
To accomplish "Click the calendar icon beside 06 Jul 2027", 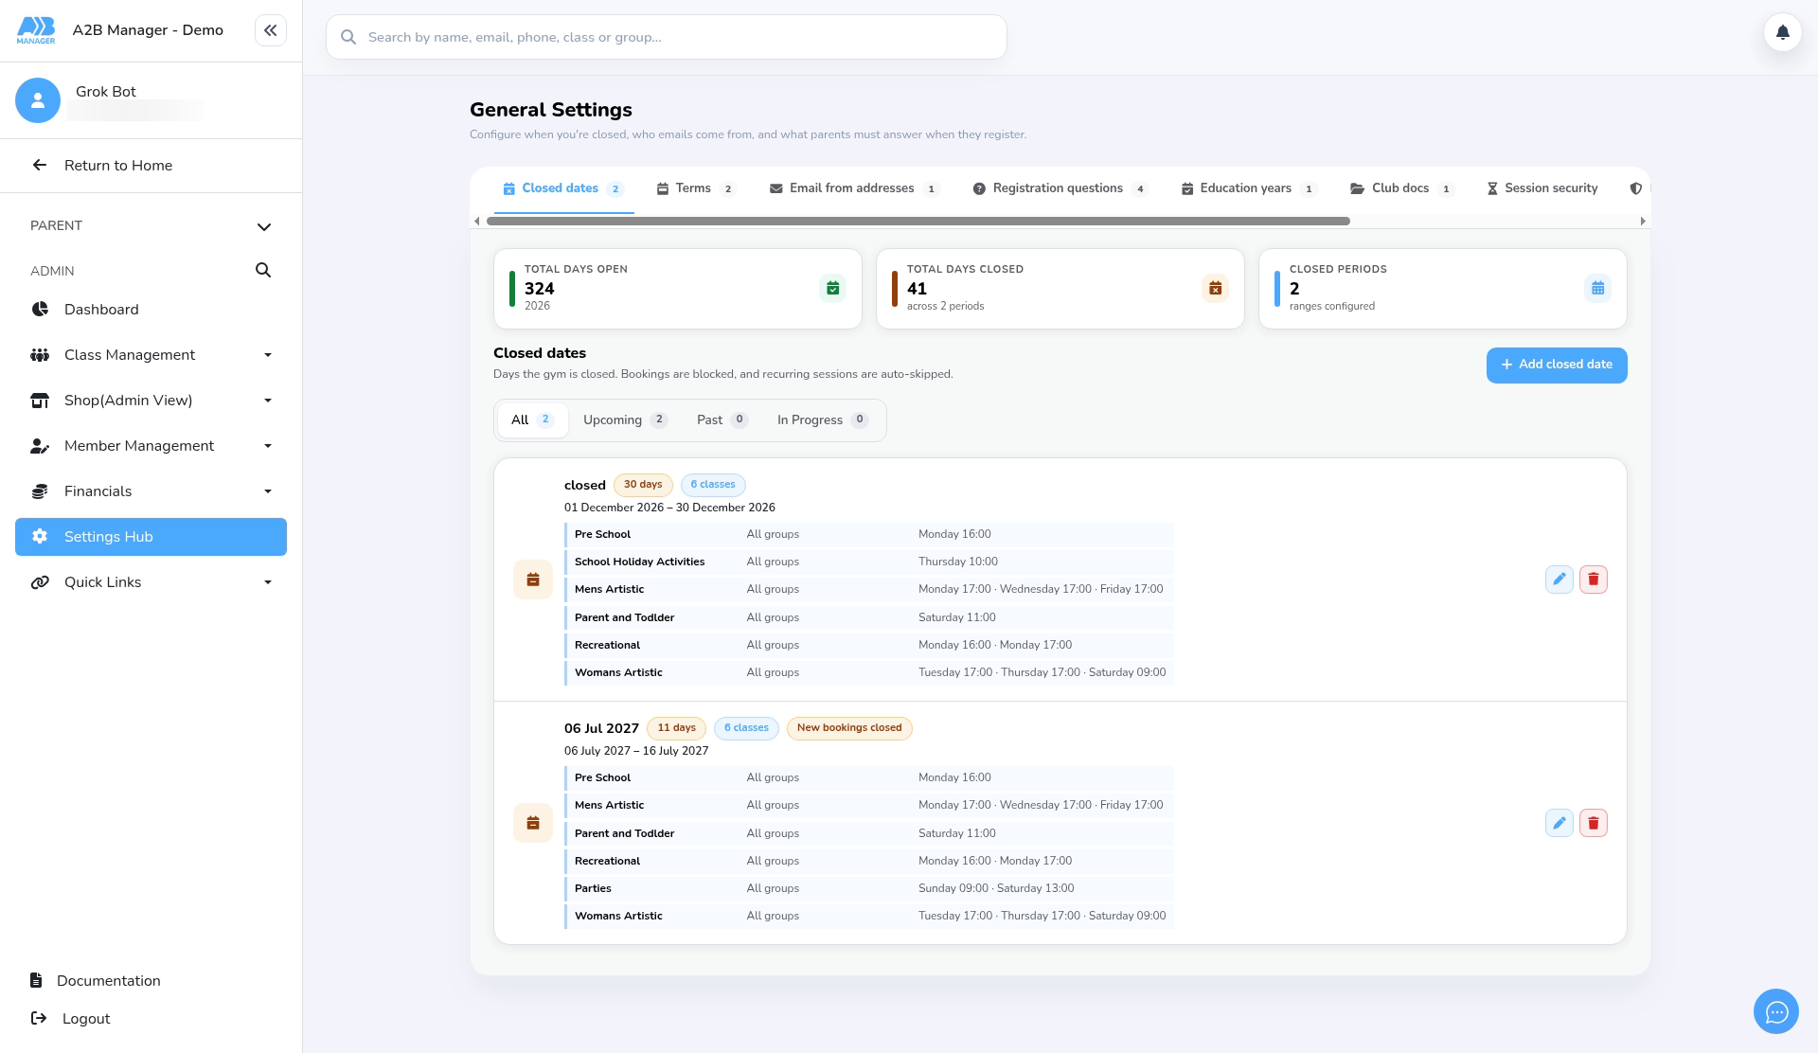I will pos(533,823).
